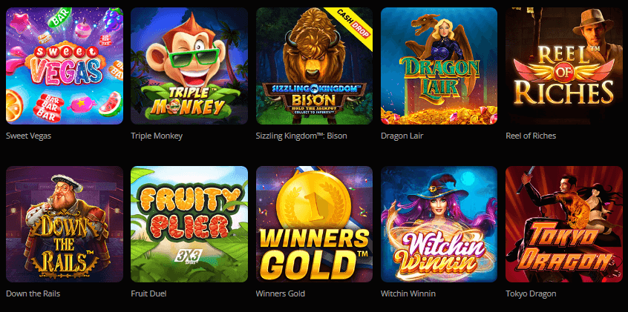The height and width of the screenshot is (312, 628).
Task: Open the Down the Rails game thumbnail
Action: click(65, 225)
